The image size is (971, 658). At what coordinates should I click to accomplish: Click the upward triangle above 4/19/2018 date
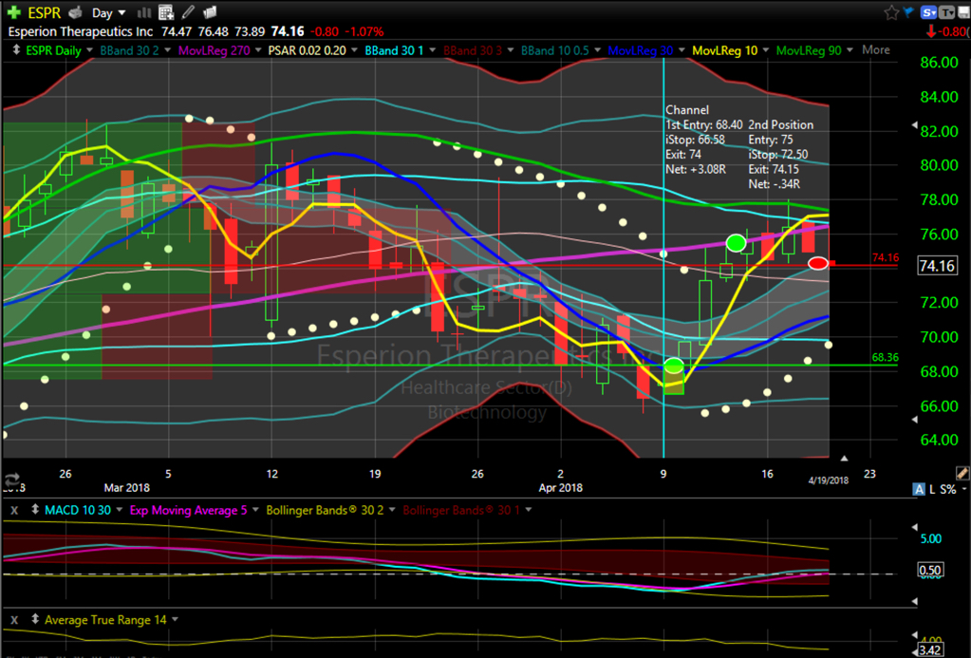click(844, 459)
